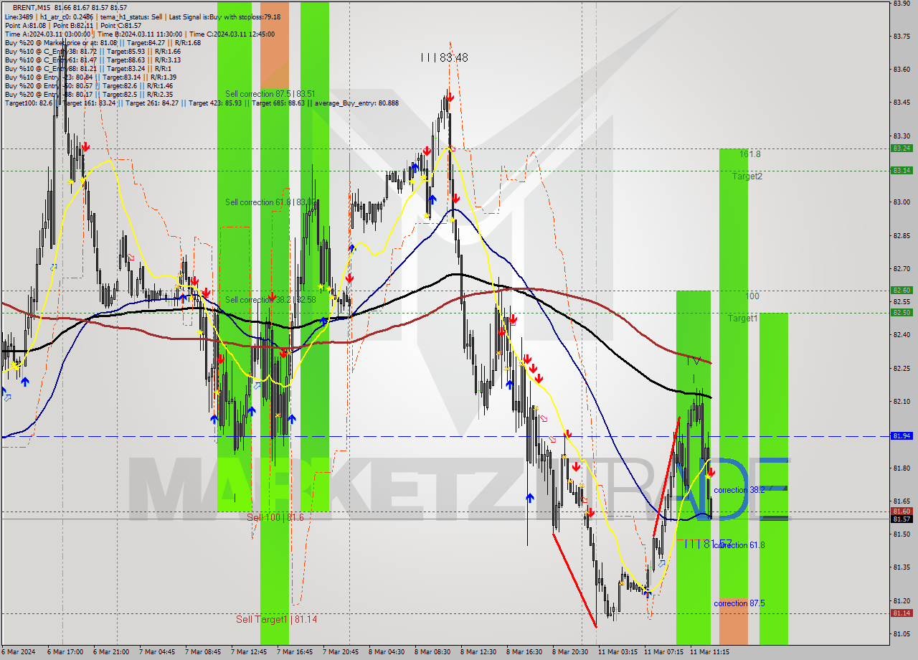Click the 81.05 price axis label
918x660 pixels.
(x=902, y=634)
